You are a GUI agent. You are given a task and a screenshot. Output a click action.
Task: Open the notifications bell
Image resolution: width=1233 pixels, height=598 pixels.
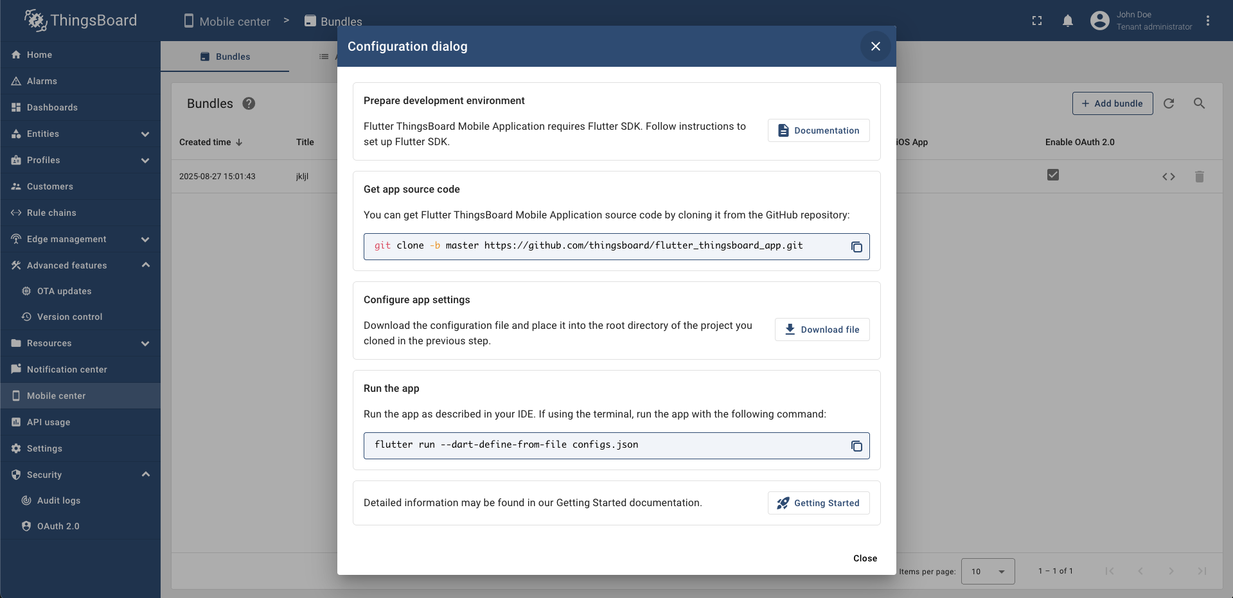(1068, 21)
